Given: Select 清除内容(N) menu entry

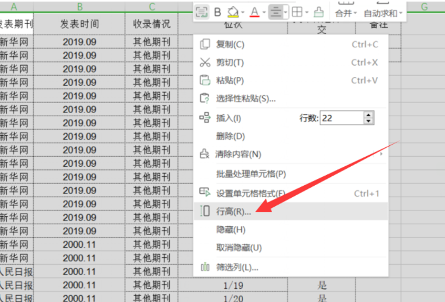Looking at the screenshot, I should [291, 154].
